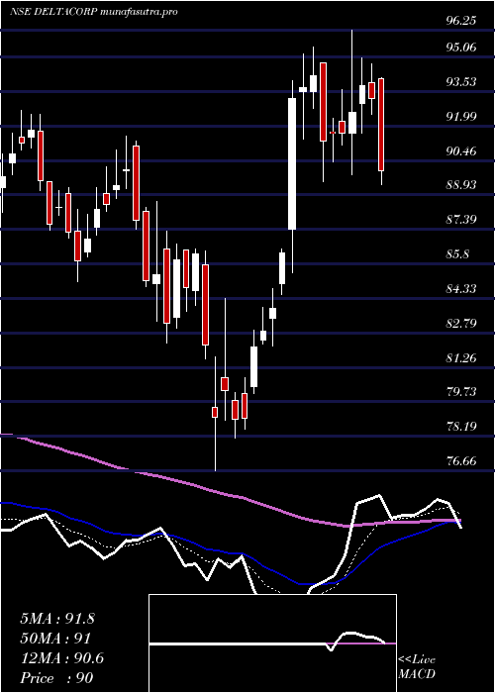Screen dimensions: 495x693
Task: Click the 85.8 price label
Action: [x=457, y=254]
